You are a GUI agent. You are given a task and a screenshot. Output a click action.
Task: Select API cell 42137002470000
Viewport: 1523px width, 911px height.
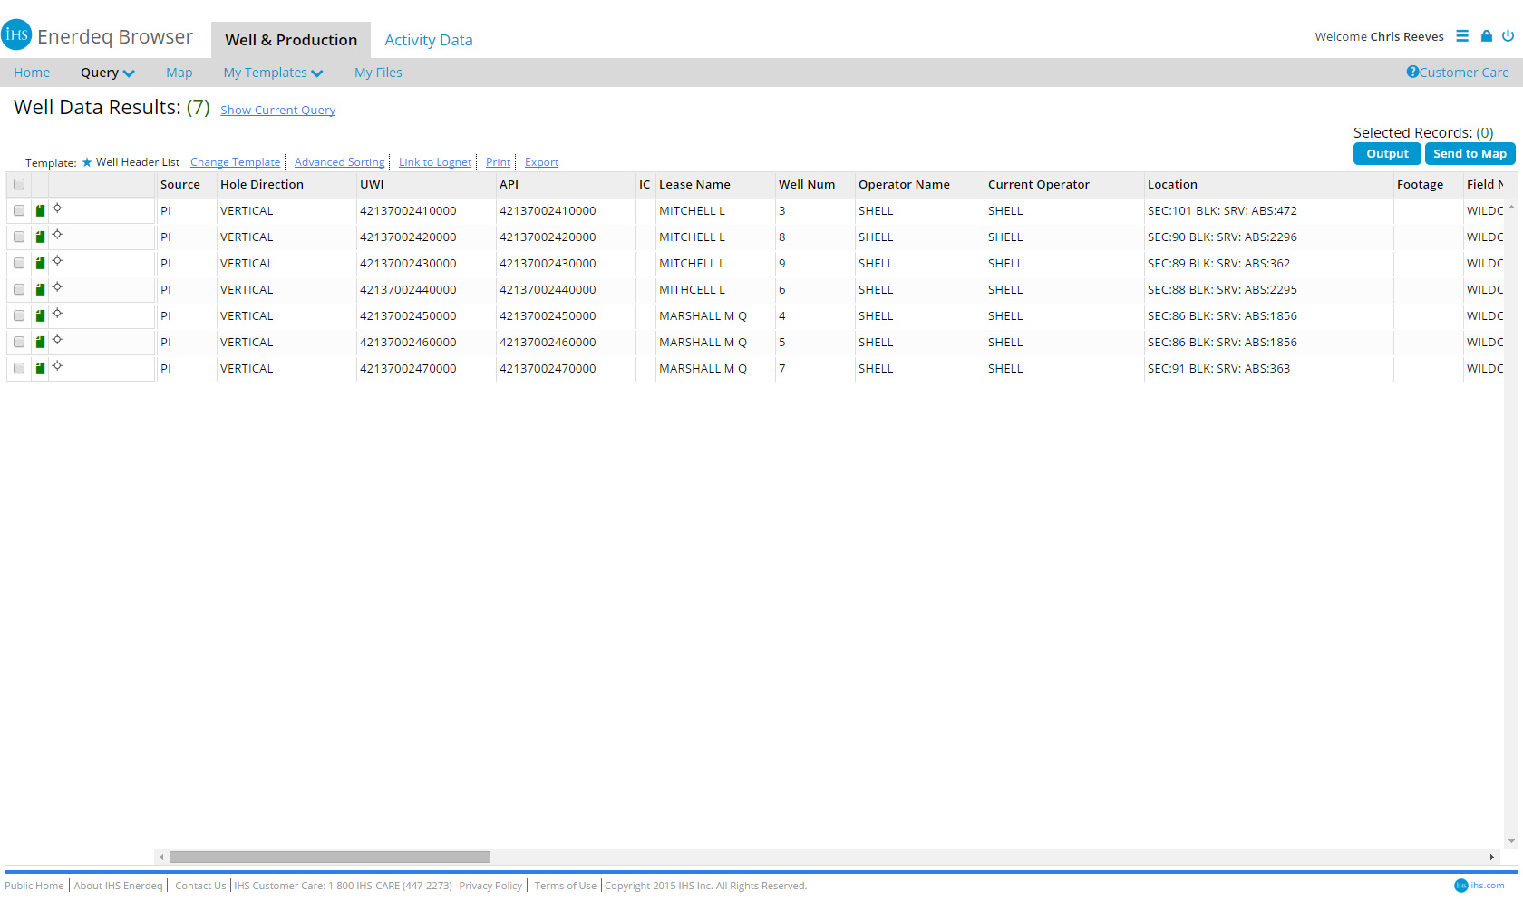pos(548,369)
